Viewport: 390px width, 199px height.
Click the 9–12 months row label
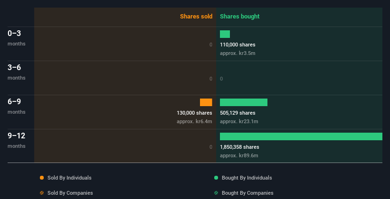point(17,140)
